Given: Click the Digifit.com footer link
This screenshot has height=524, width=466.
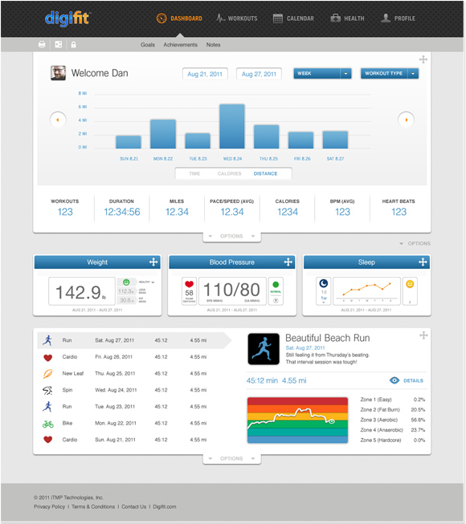Looking at the screenshot, I should [165, 506].
